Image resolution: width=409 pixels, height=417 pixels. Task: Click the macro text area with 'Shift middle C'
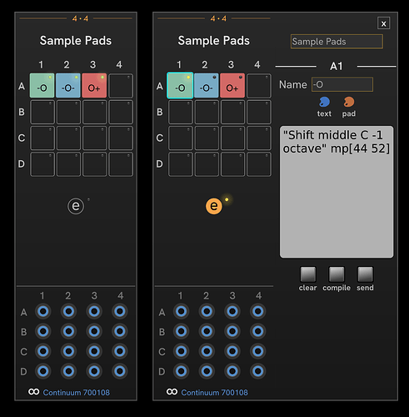pyautogui.click(x=337, y=192)
